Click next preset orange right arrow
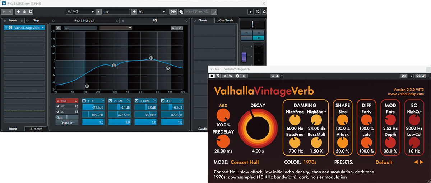This screenshot has height=183, width=431. [x=422, y=162]
